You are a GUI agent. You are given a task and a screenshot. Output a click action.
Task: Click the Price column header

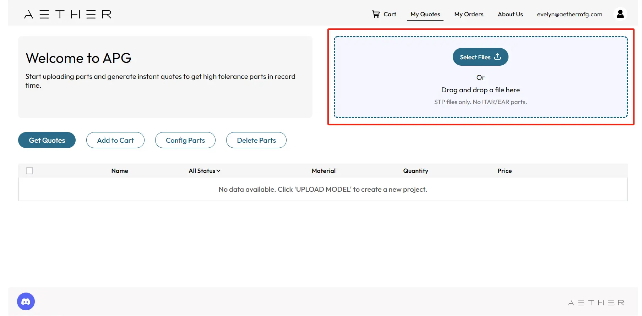(505, 171)
